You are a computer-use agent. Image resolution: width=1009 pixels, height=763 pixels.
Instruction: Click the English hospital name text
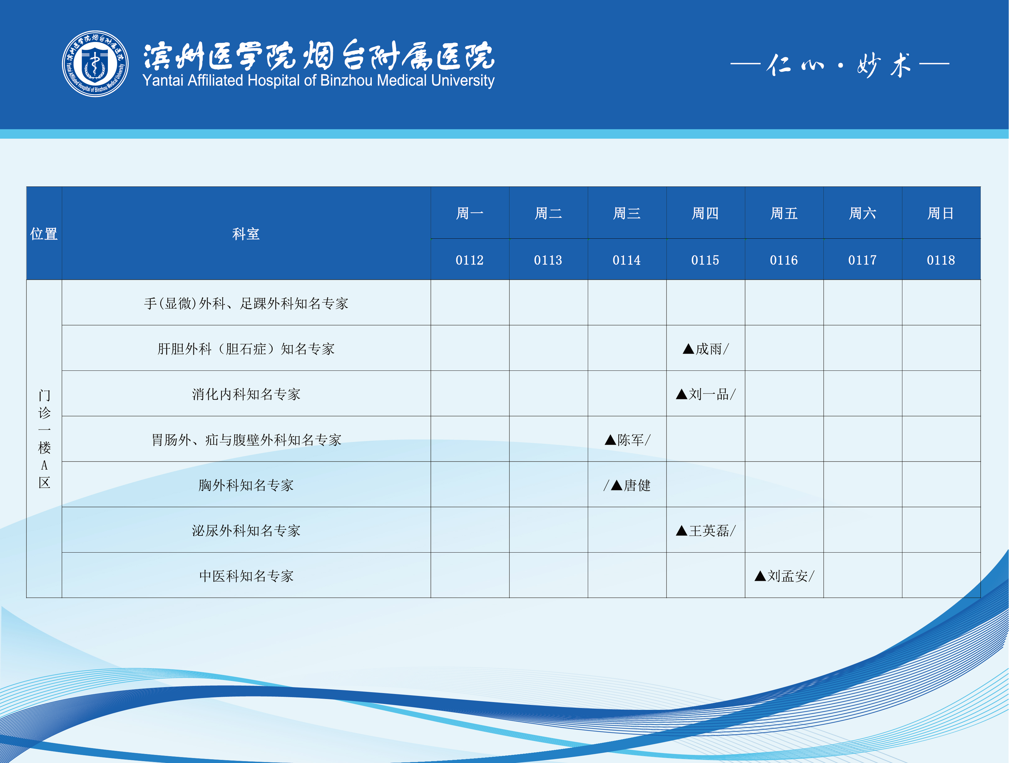pyautogui.click(x=318, y=81)
